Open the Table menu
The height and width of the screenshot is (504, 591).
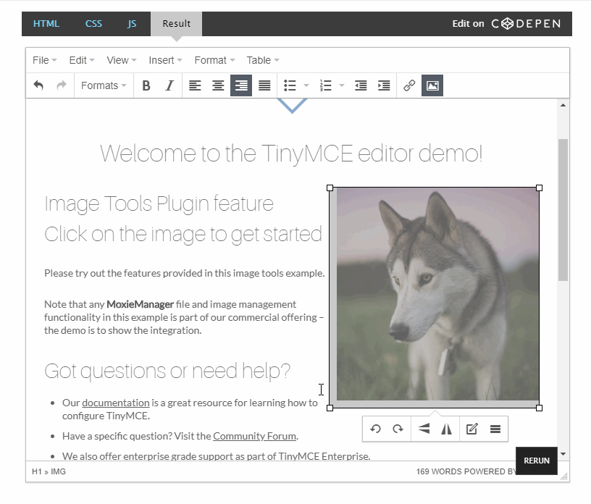tap(263, 60)
